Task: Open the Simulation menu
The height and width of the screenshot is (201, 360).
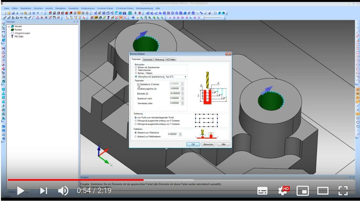Action: click(60, 8)
